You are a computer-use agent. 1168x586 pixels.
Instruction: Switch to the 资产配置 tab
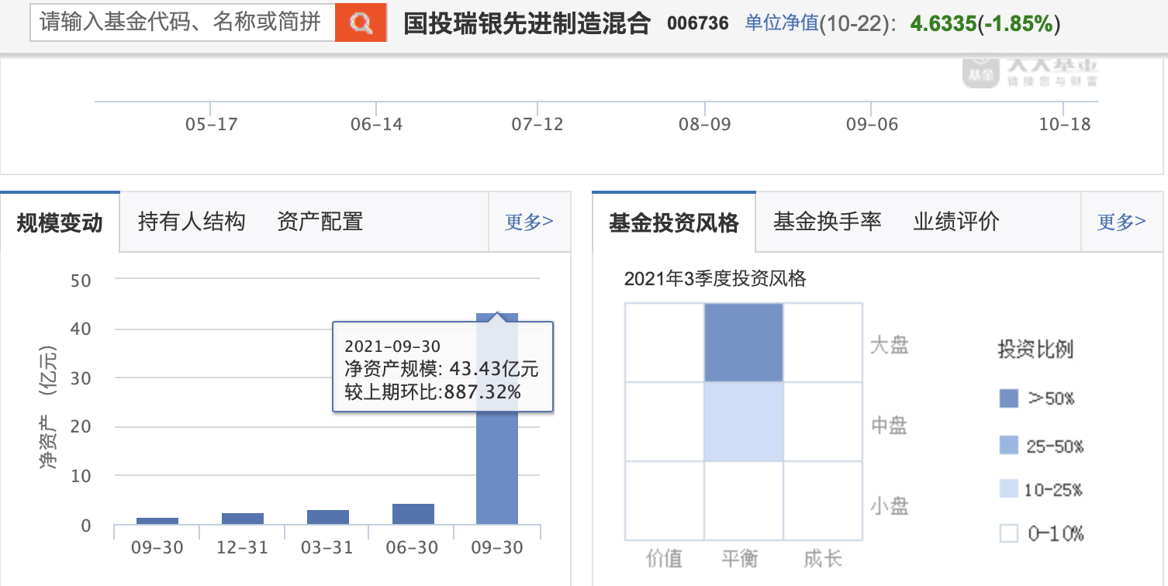tap(320, 222)
